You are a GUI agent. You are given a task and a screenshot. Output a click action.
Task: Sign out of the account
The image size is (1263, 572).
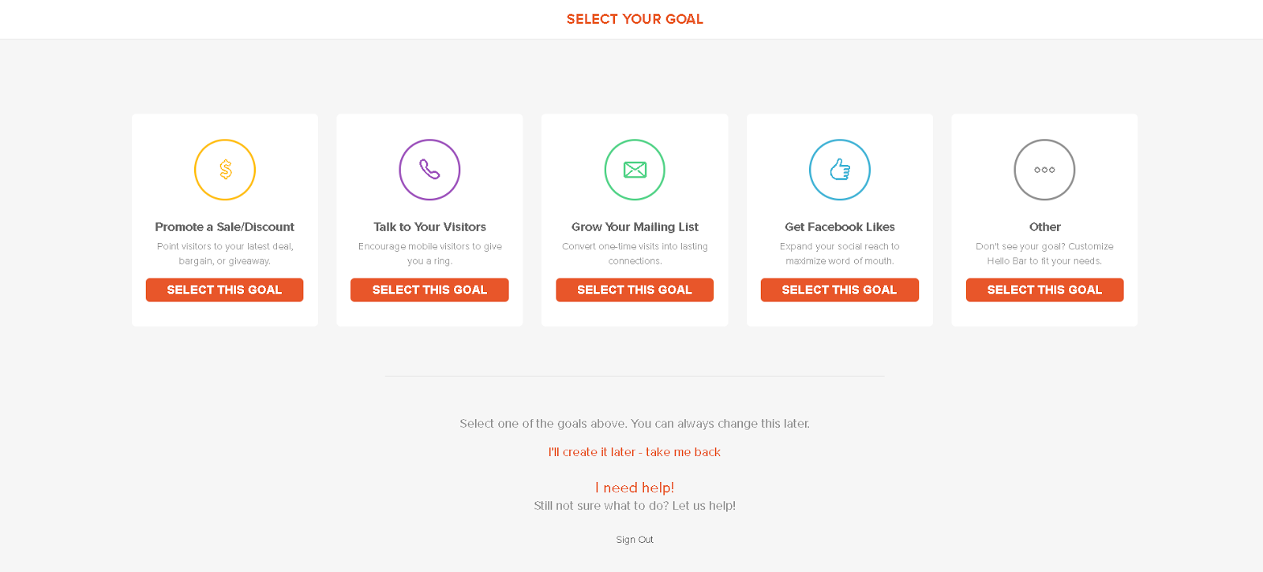coord(635,540)
